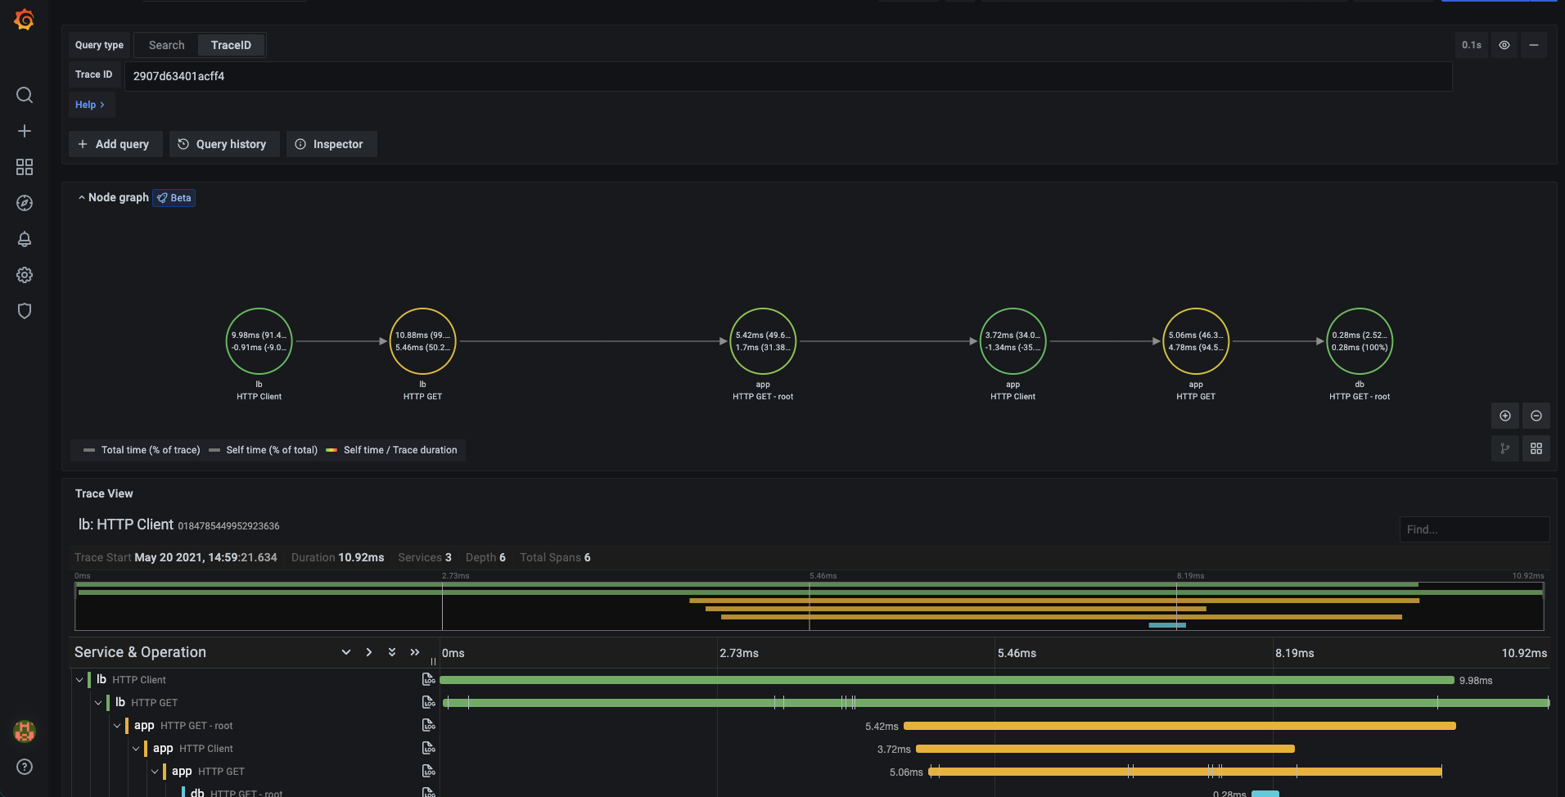Select the TraceID query type tab
Screen dimensions: 1565x797
click(231, 44)
